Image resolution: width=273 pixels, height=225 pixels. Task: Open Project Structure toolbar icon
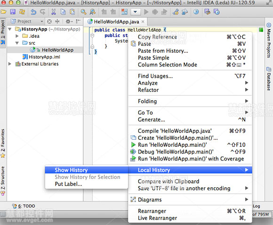click(185, 12)
